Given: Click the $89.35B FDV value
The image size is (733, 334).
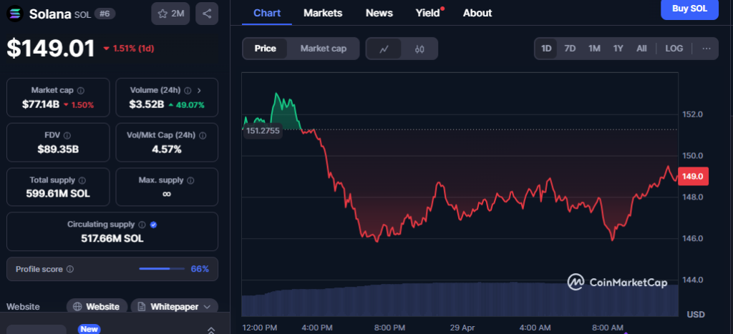Looking at the screenshot, I should [x=58, y=149].
